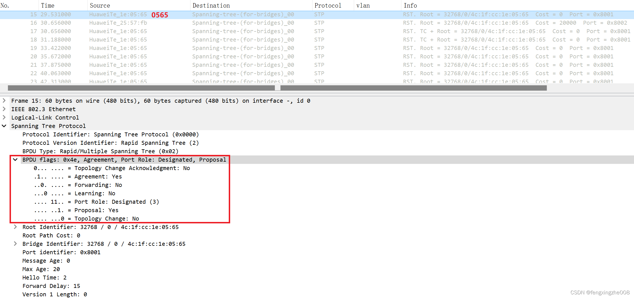Click Info cell of packet 18 TC + Root

(x=517, y=40)
